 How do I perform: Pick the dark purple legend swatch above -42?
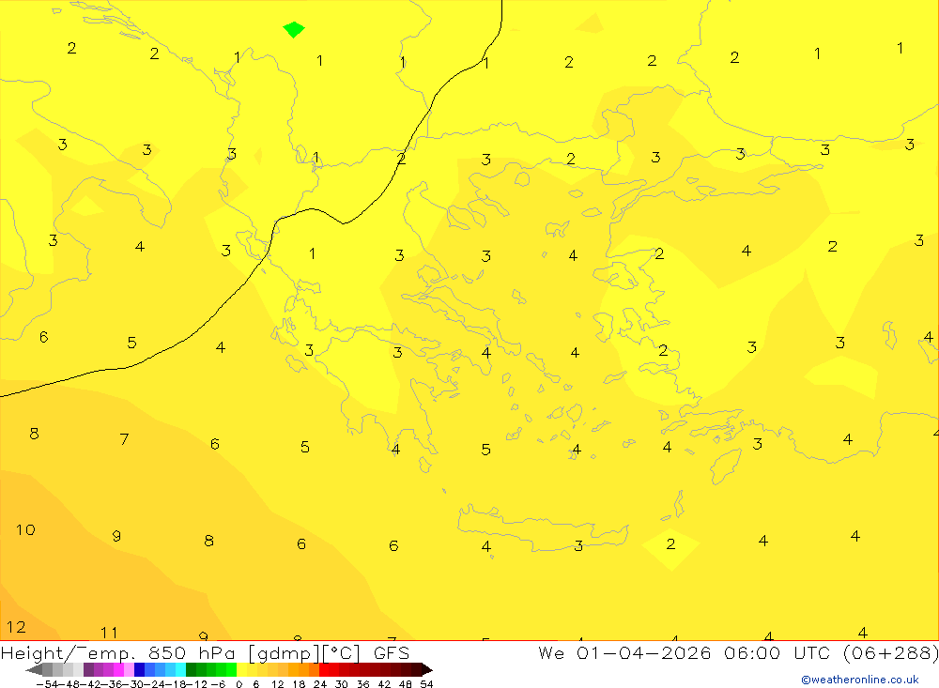click(x=88, y=669)
